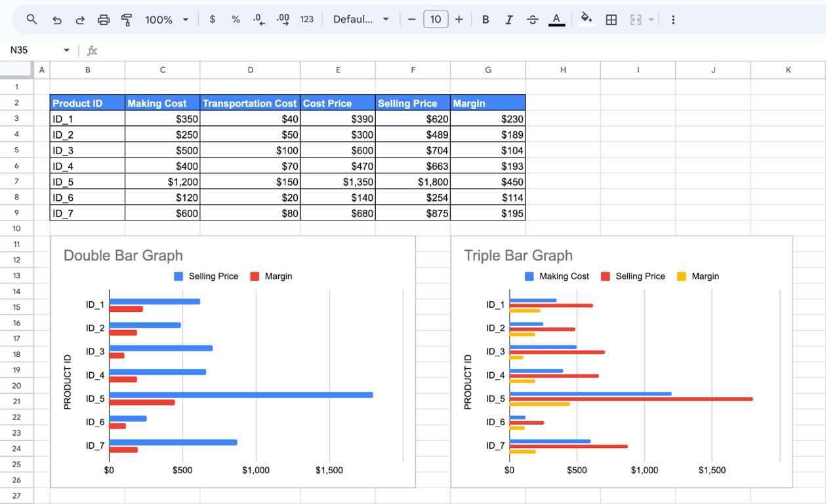Click the Making Cost header cell
Screen dimensions: 826x504
point(163,103)
